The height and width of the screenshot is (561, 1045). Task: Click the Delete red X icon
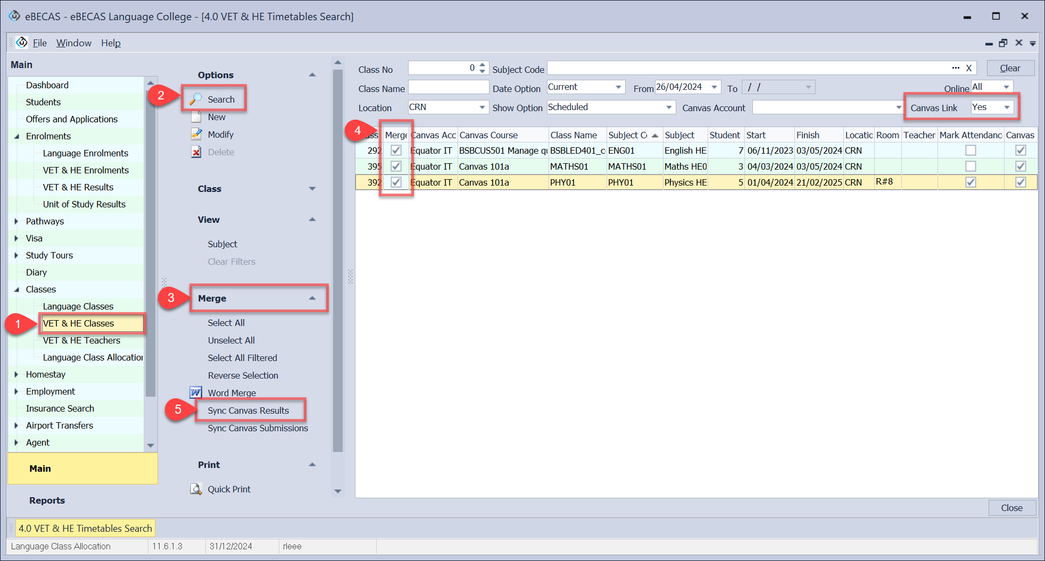pos(196,152)
